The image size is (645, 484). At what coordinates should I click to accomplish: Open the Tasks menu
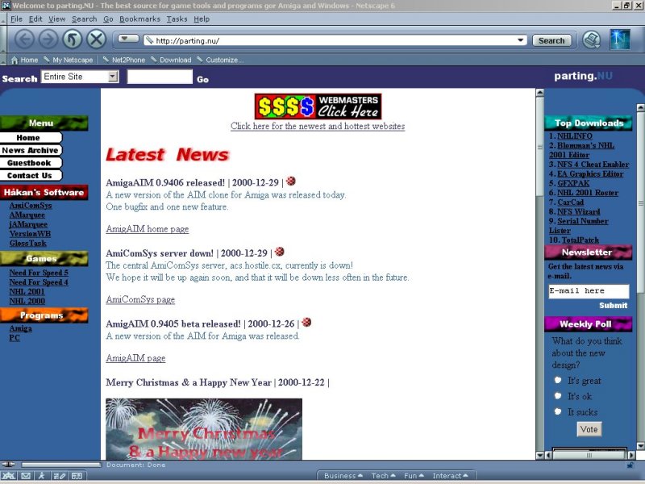177,19
